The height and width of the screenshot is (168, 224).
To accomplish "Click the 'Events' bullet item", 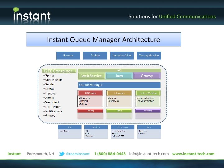I will tap(49, 89).
